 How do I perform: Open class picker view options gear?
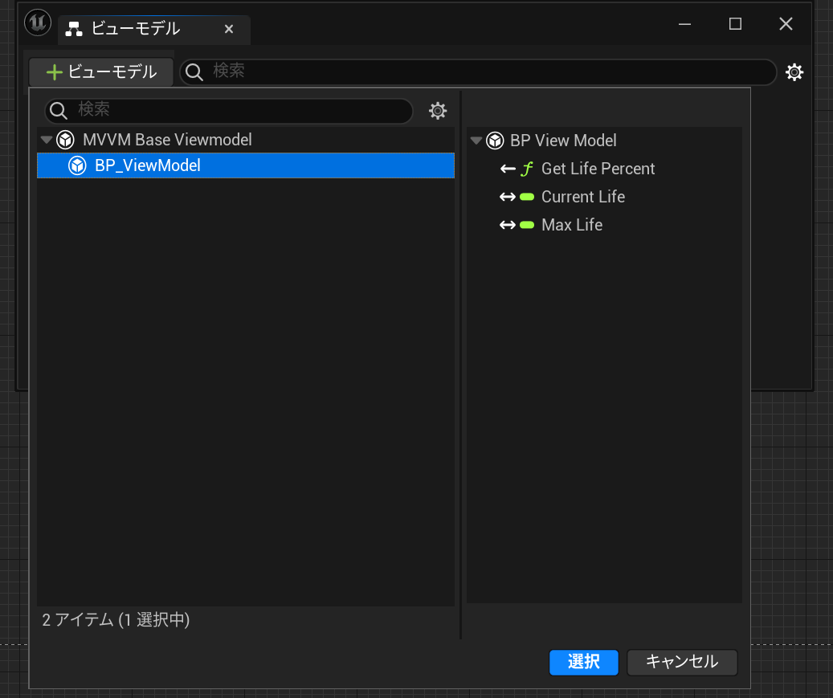438,111
